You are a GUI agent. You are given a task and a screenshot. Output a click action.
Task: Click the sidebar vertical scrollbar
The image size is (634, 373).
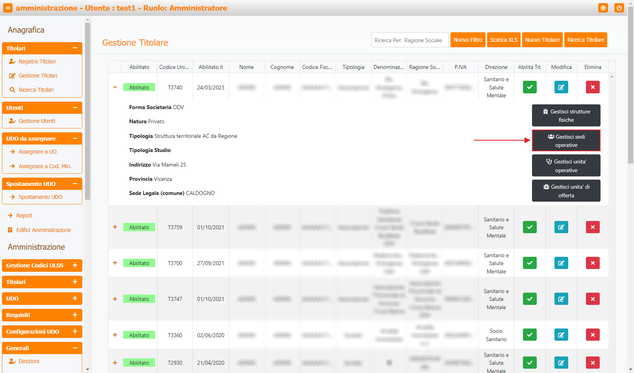coord(87,110)
